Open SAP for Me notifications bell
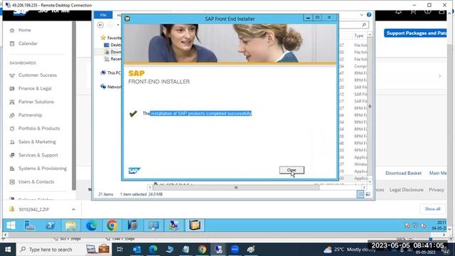Screen dimensions: 455x256 [x=398, y=12]
